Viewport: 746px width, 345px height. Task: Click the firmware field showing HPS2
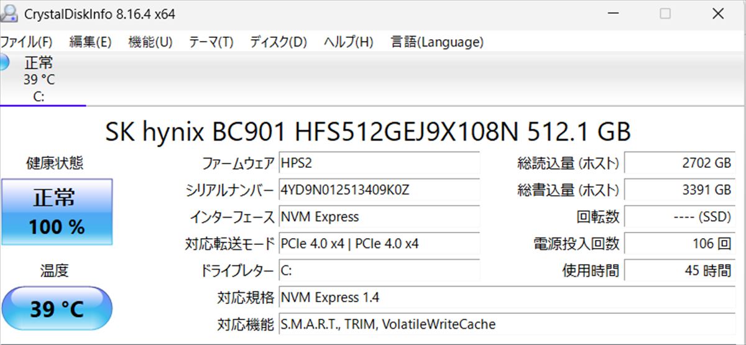[x=379, y=163]
